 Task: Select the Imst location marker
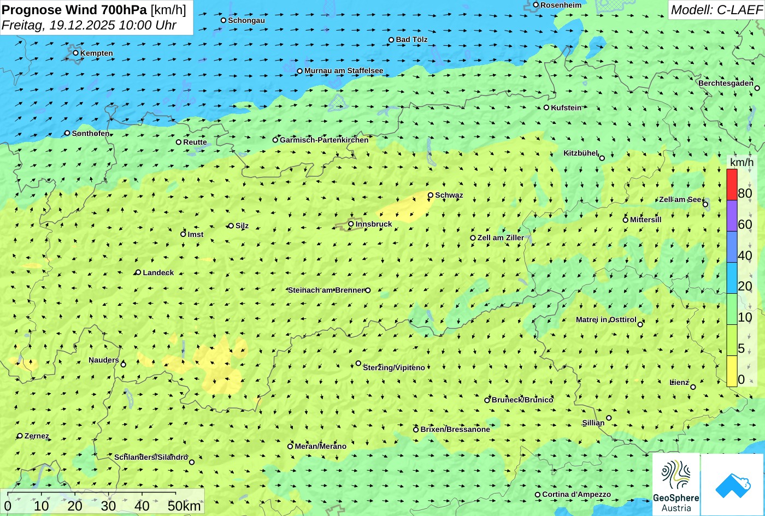pos(183,234)
